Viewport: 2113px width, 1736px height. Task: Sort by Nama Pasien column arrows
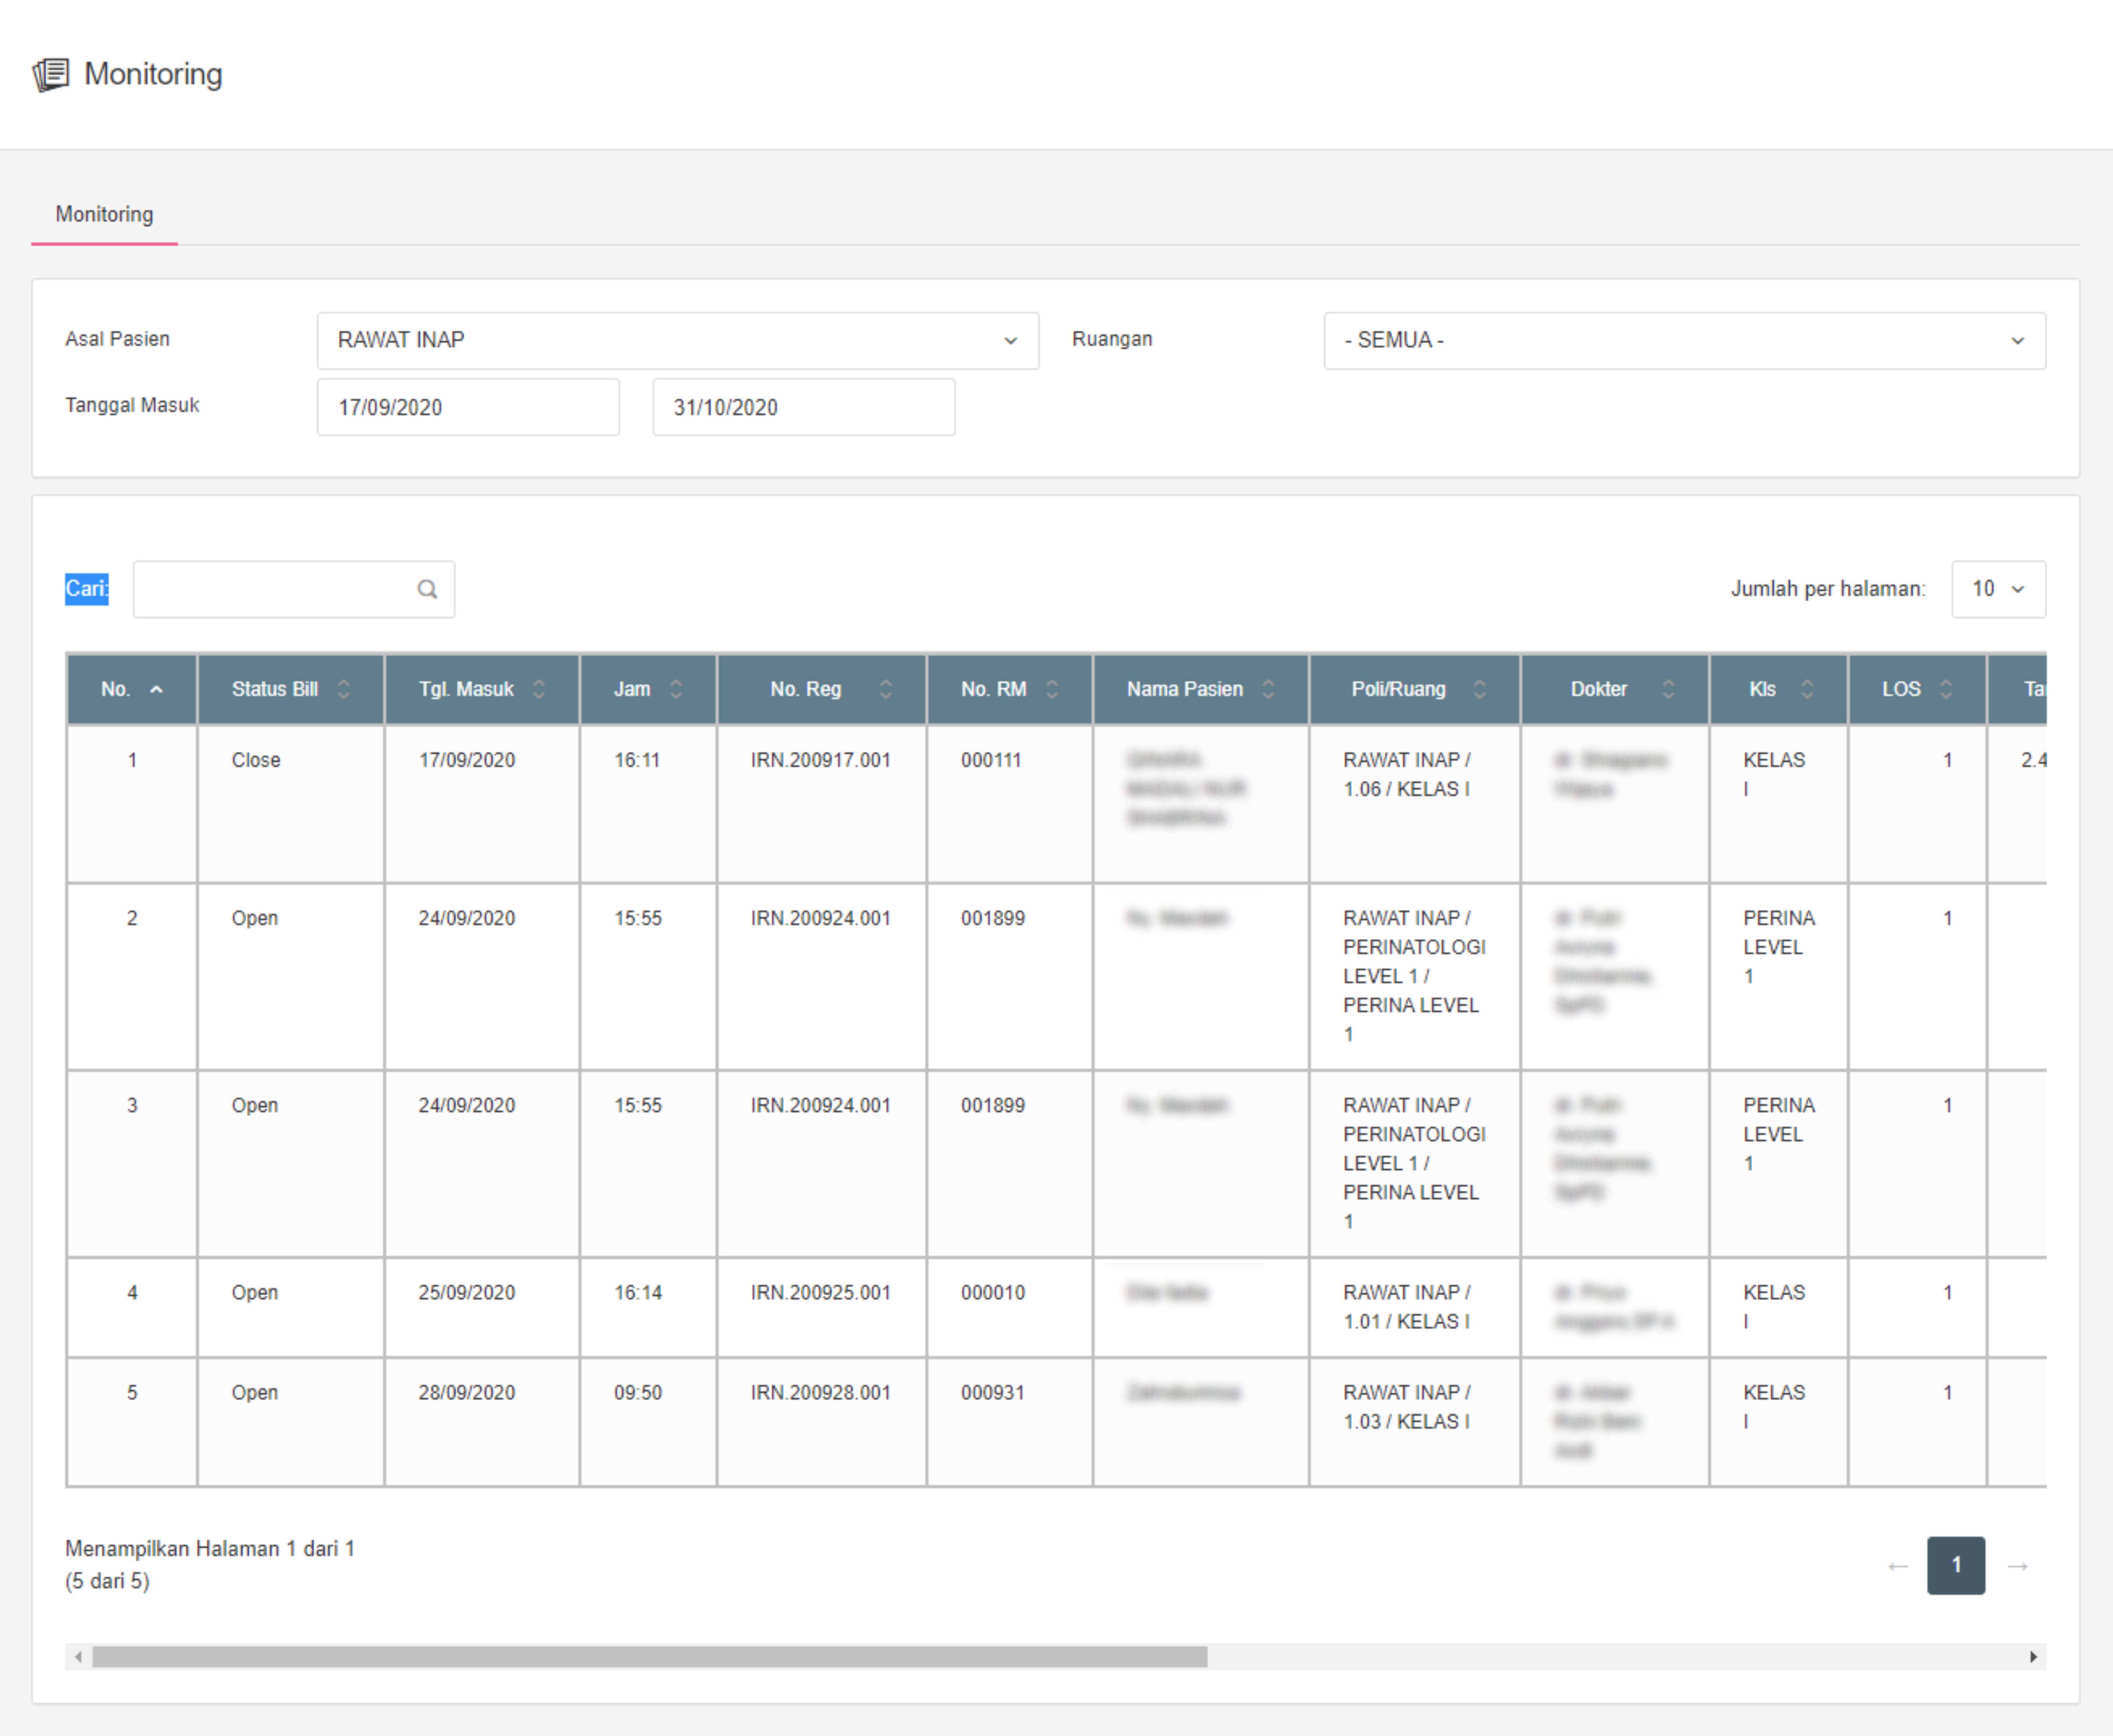(x=1268, y=689)
